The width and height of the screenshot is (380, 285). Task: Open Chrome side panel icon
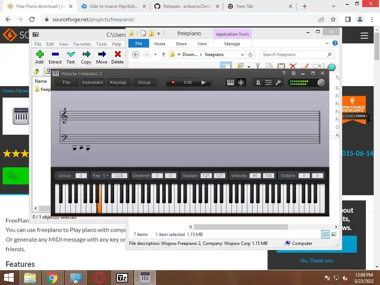[x=348, y=19]
